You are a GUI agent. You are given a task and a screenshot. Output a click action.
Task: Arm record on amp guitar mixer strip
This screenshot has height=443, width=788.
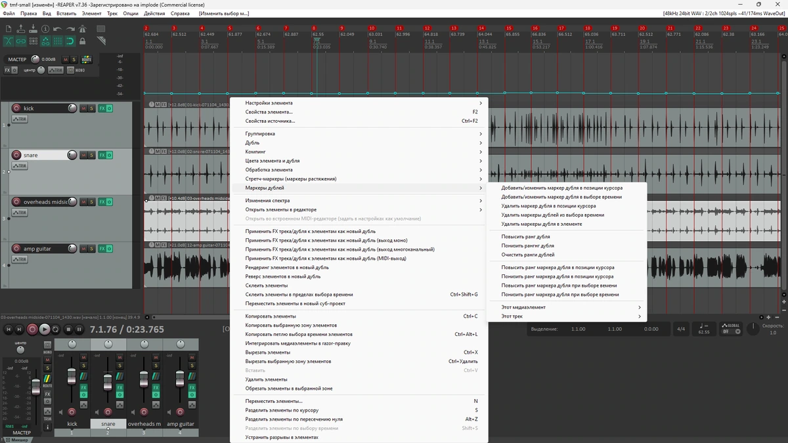[179, 412]
